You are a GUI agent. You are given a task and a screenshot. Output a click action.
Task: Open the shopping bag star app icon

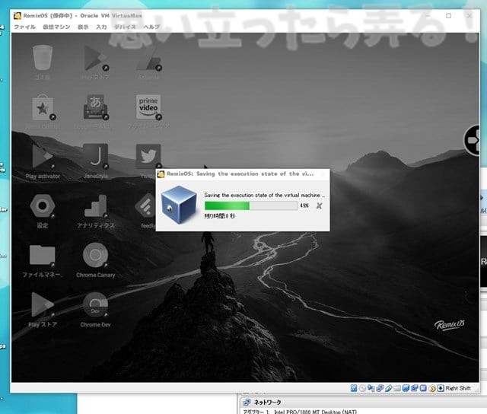click(x=43, y=107)
